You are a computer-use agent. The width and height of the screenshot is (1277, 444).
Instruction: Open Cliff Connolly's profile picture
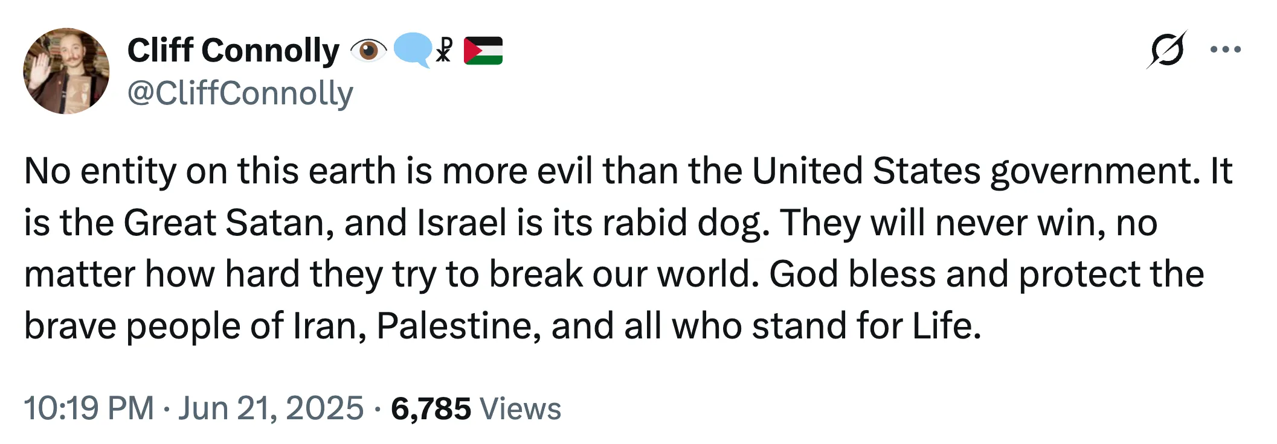(x=66, y=71)
